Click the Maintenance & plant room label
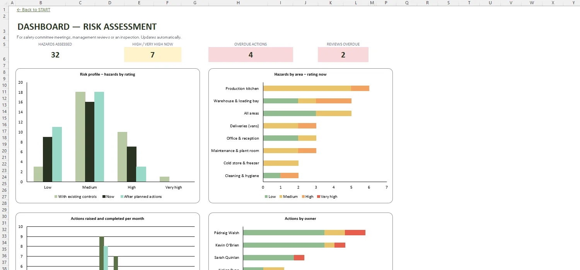This screenshot has height=270, width=580. (235, 151)
